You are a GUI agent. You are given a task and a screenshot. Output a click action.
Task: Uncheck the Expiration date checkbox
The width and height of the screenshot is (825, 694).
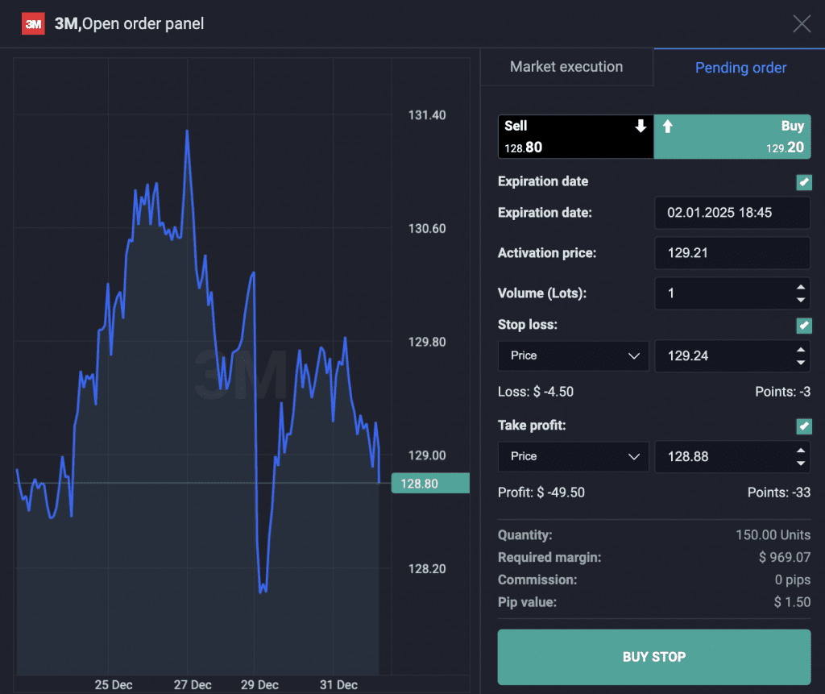click(803, 182)
